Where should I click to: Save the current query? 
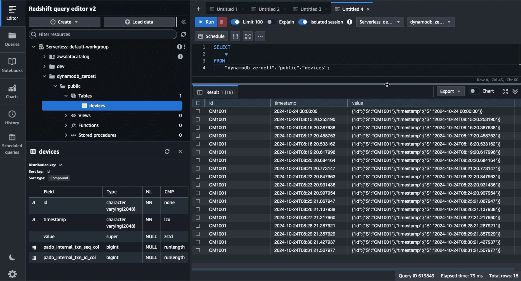click(235, 36)
